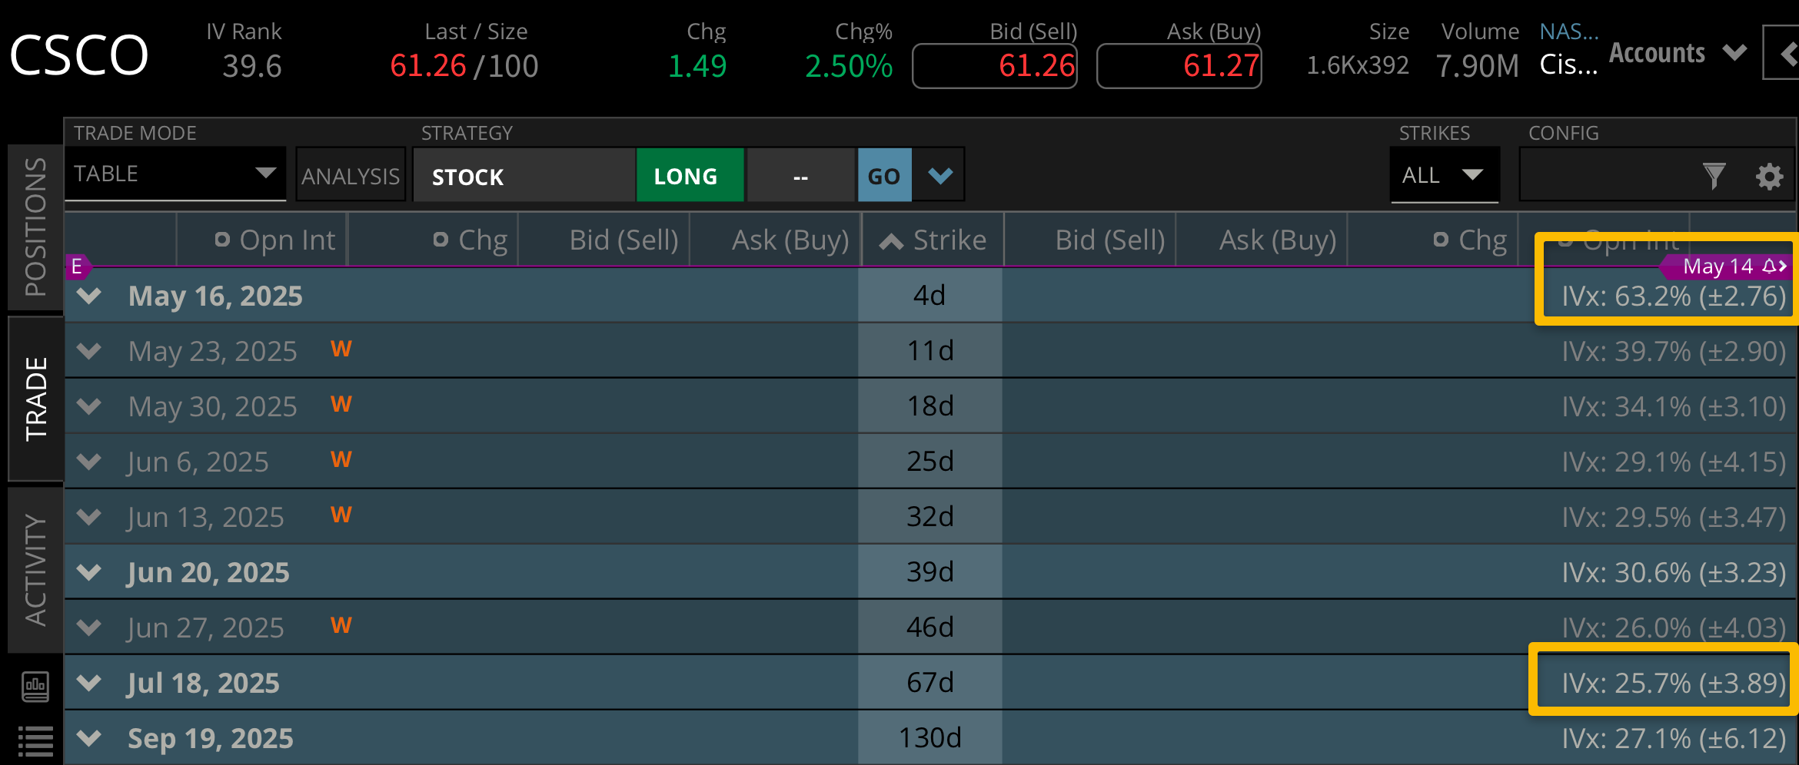Open the strikes filter funnel icon
Image resolution: width=1799 pixels, height=765 pixels.
pyautogui.click(x=1714, y=177)
